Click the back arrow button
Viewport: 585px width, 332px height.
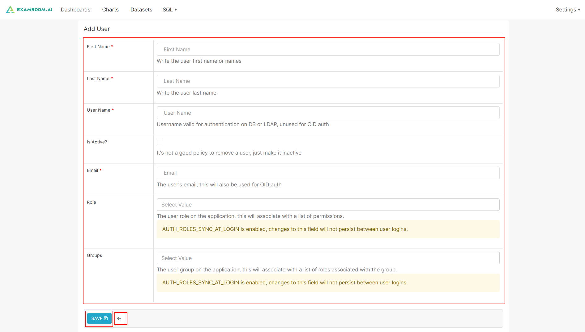(119, 318)
